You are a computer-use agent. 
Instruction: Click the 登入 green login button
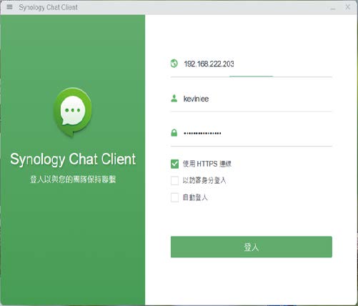point(252,247)
